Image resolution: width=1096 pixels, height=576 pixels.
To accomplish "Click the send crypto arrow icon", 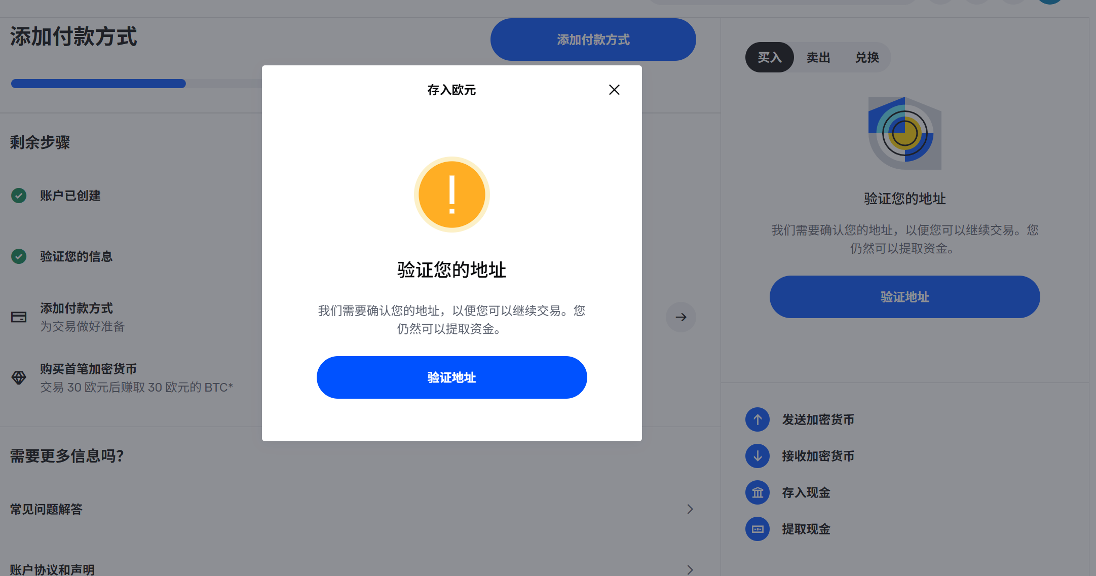I will tap(757, 419).
